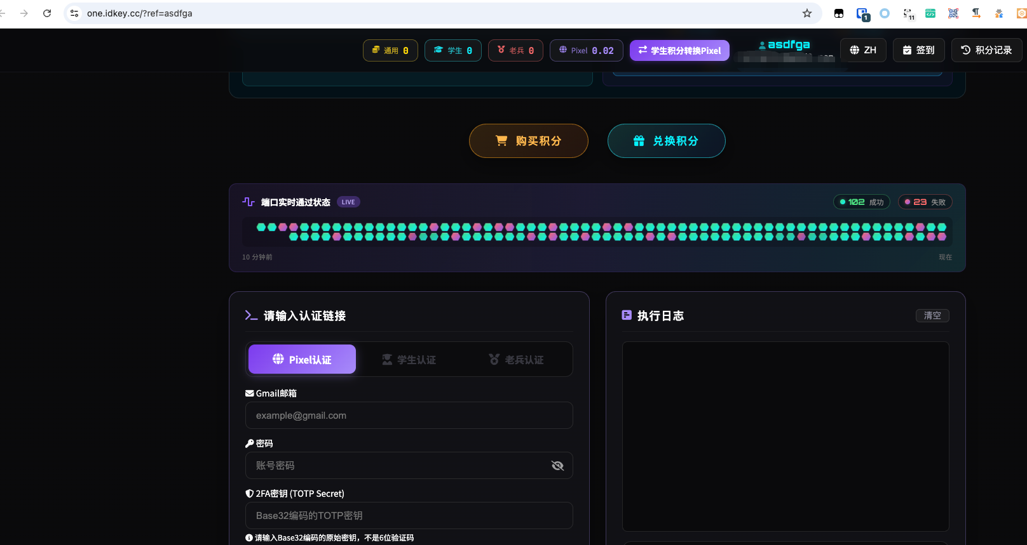
Task: Focus the 账号密码 password field
Action: [x=409, y=466]
